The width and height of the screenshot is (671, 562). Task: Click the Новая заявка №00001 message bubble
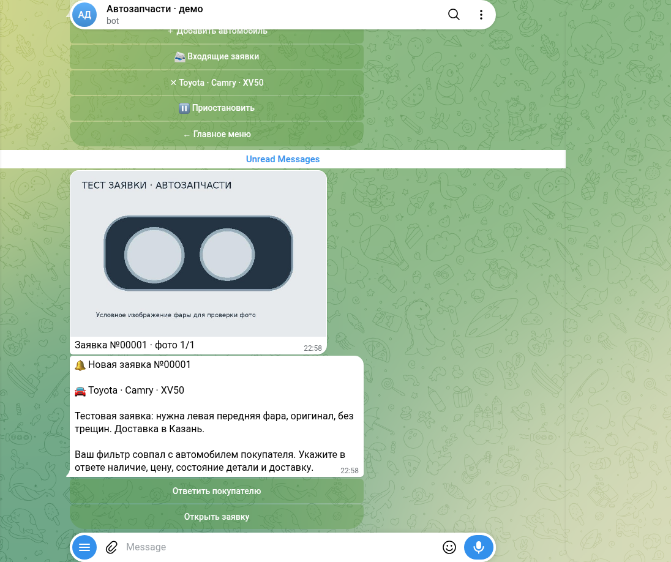(x=217, y=416)
